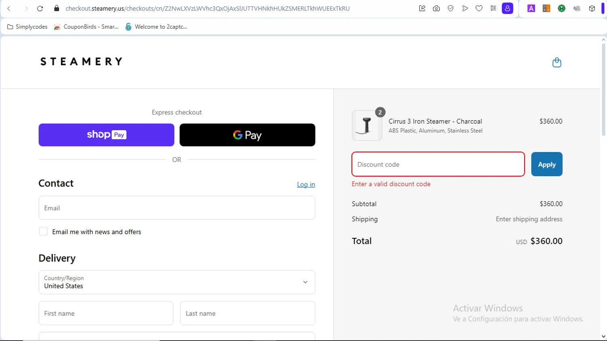Open the easy setup sliders icon

click(493, 8)
